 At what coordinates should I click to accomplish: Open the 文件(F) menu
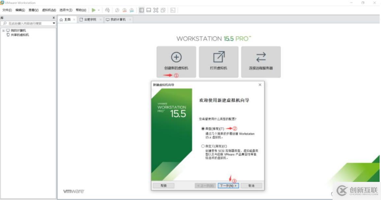[x=7, y=10]
